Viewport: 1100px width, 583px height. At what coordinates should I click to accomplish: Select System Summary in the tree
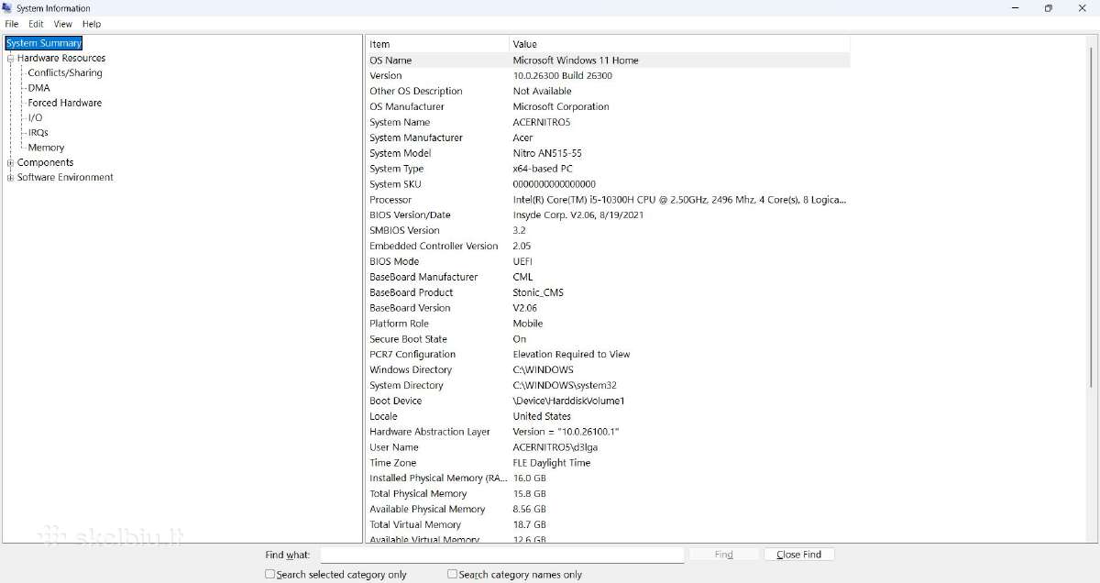[x=44, y=43]
